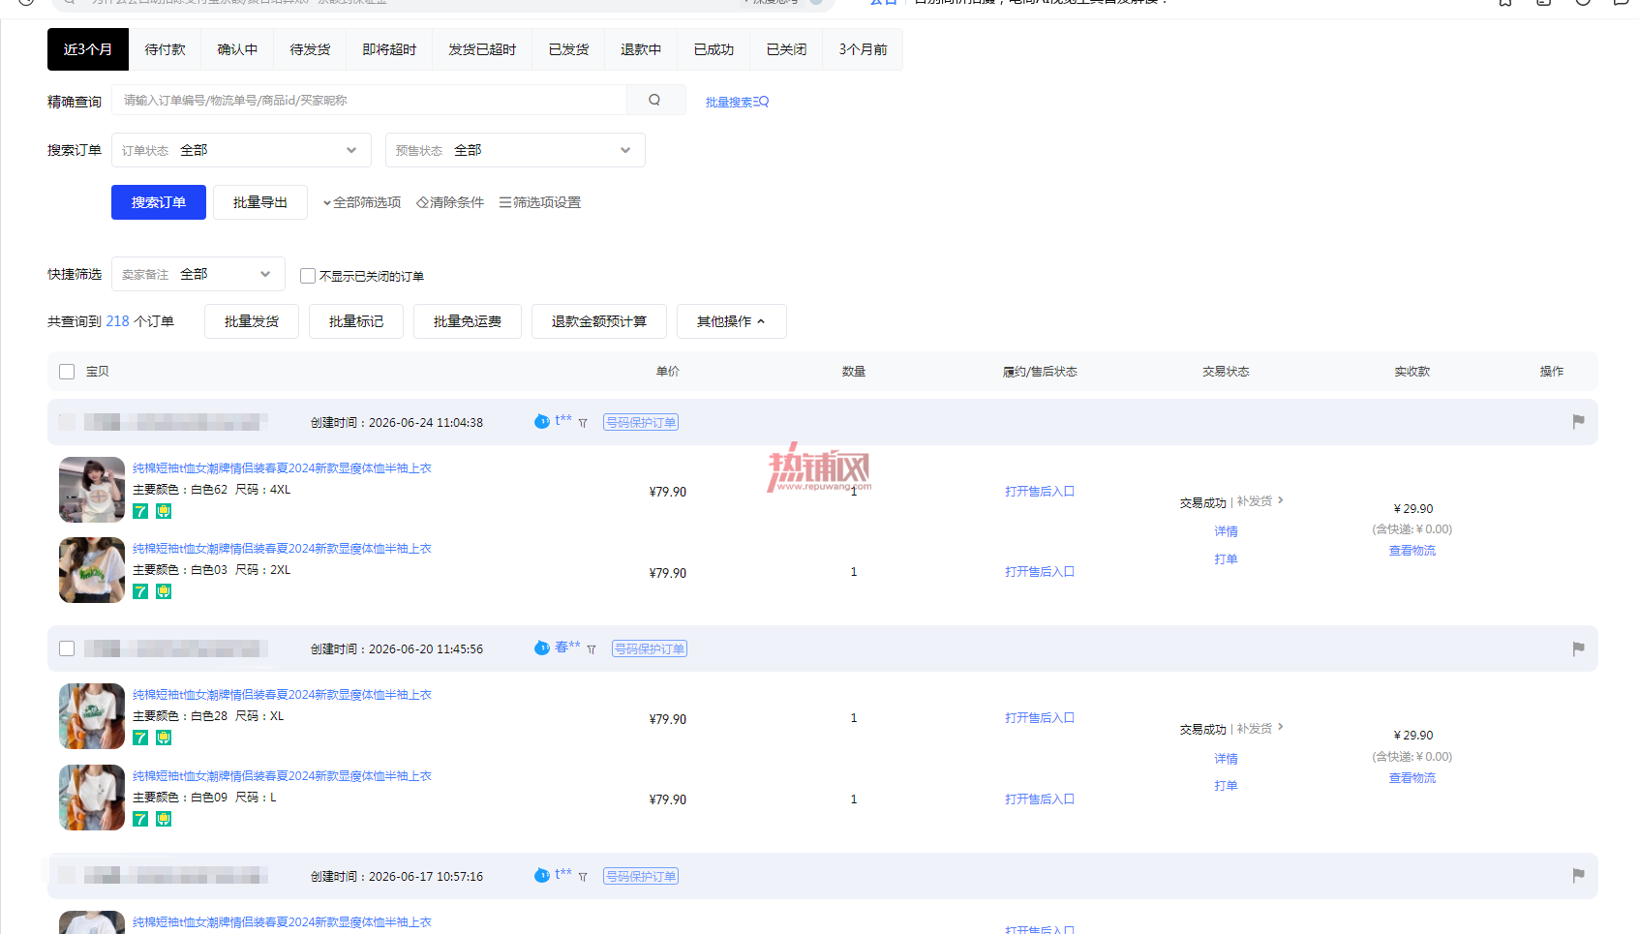1639x934 pixels.
Task: Click the magnifier search icon in query field
Action: [654, 100]
